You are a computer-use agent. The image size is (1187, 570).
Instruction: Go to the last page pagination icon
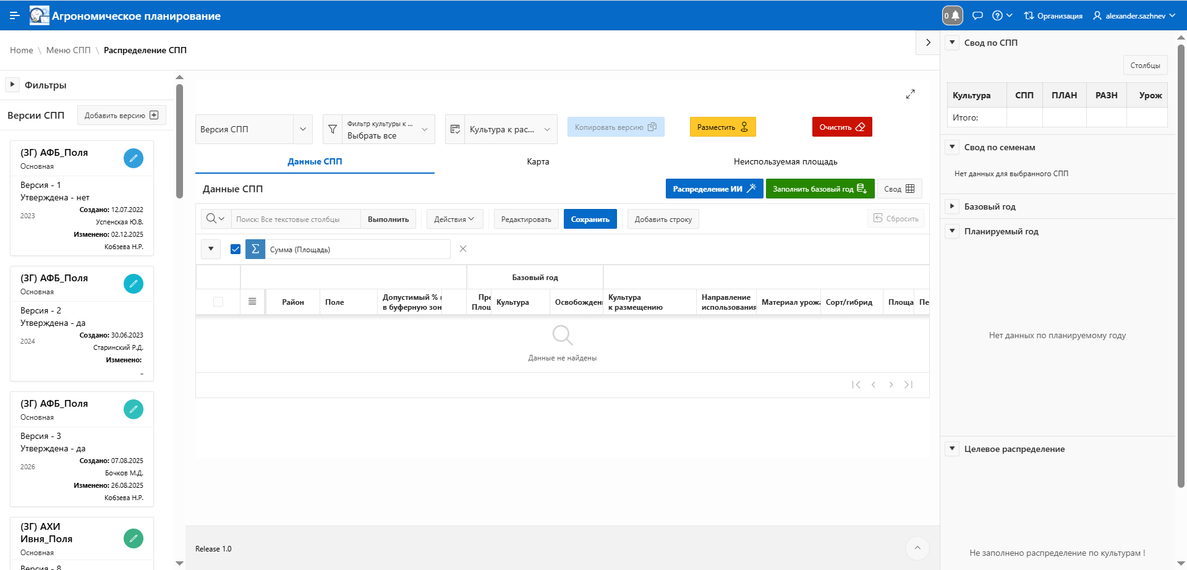[908, 385]
